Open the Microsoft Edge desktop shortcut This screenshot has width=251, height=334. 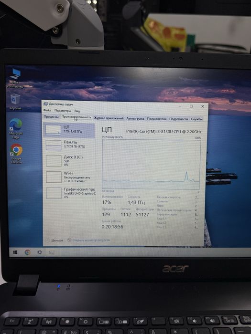[x=16, y=128]
